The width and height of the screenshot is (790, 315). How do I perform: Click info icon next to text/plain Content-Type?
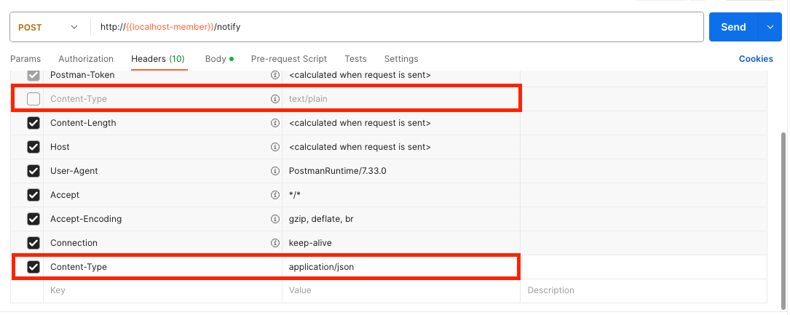coord(275,99)
